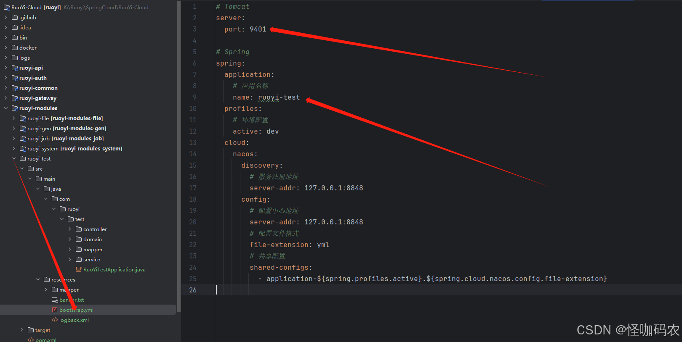
Task: Click the ruoyi-gateway module folder icon
Action: [15, 98]
